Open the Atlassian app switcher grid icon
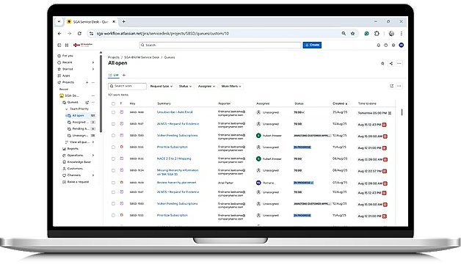 [x=67, y=45]
